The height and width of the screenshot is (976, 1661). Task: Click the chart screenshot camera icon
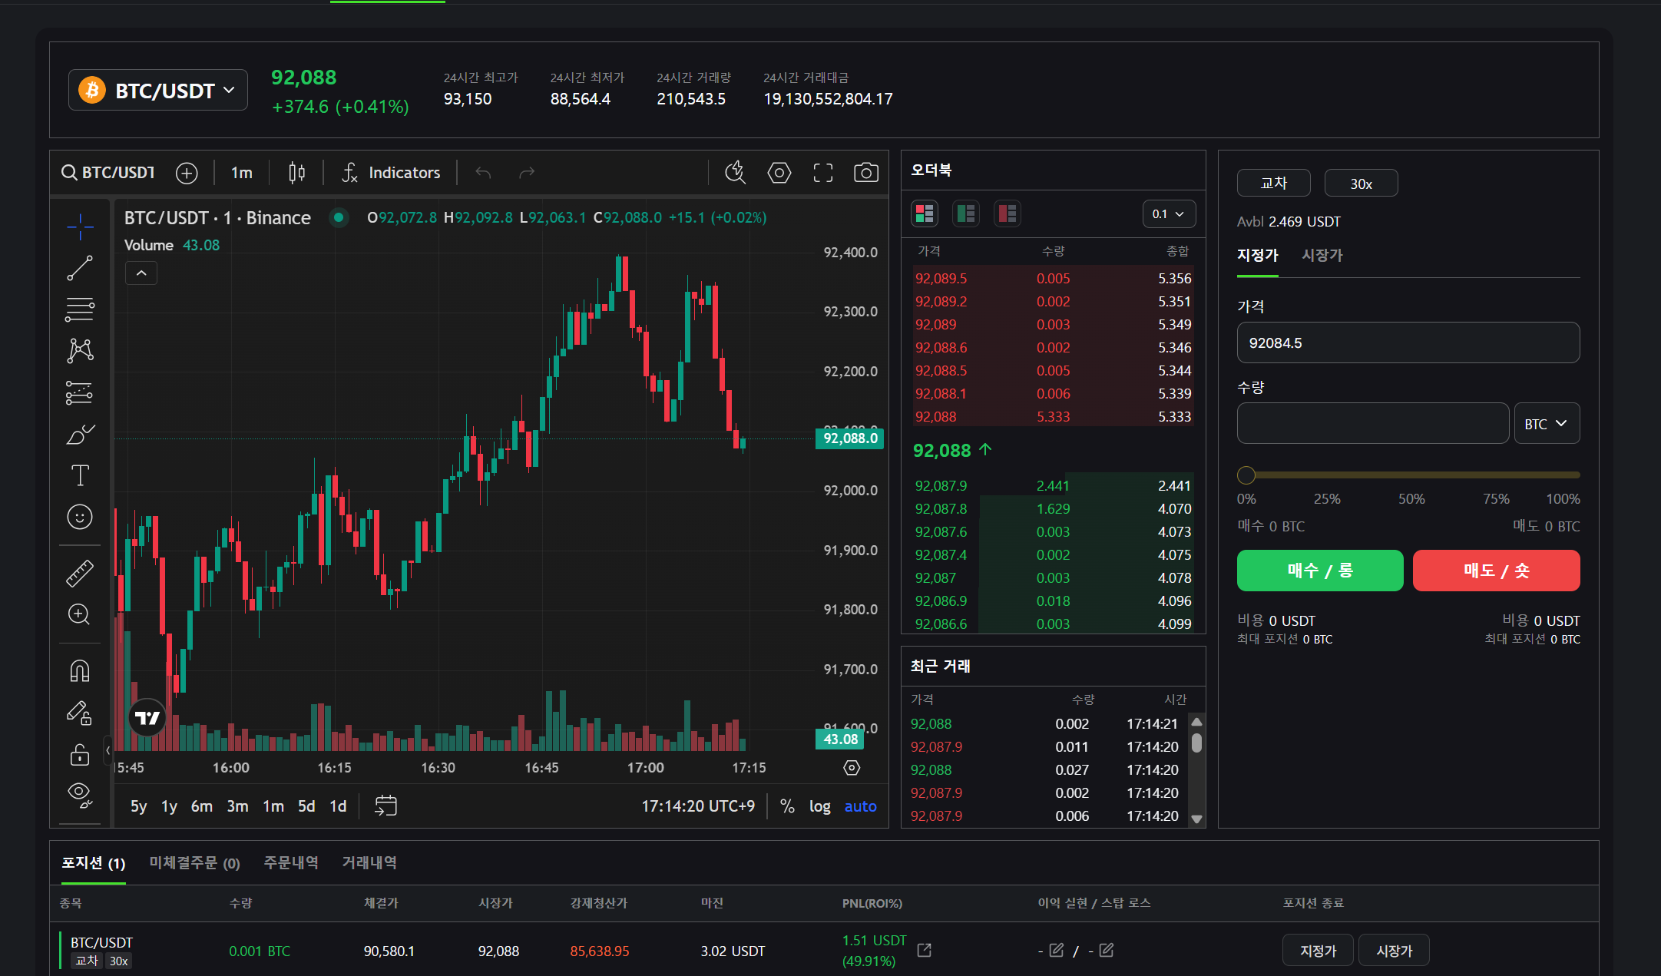click(865, 173)
